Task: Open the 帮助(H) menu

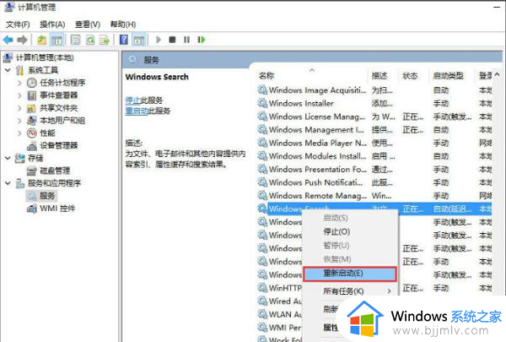Action: click(x=122, y=24)
